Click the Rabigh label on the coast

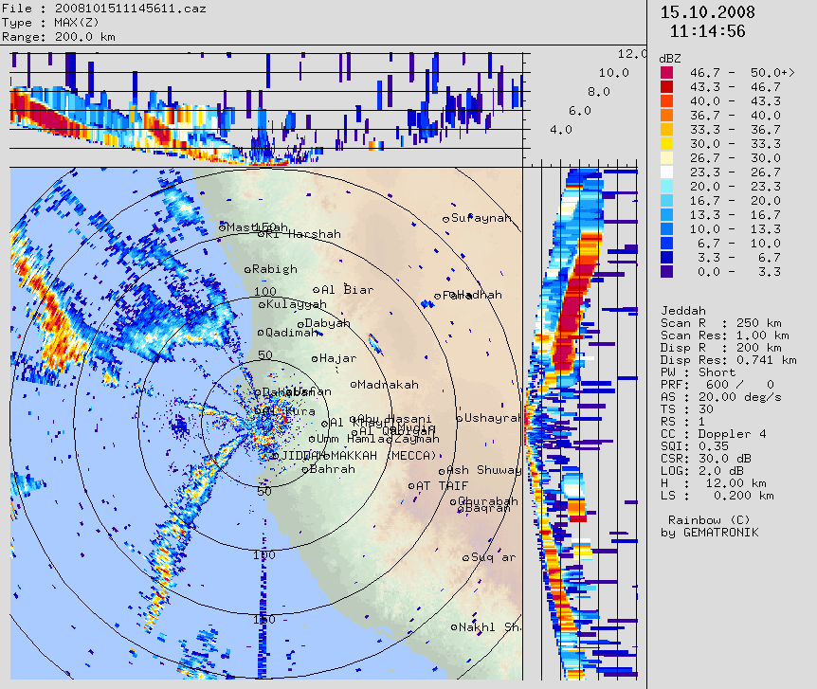point(275,269)
